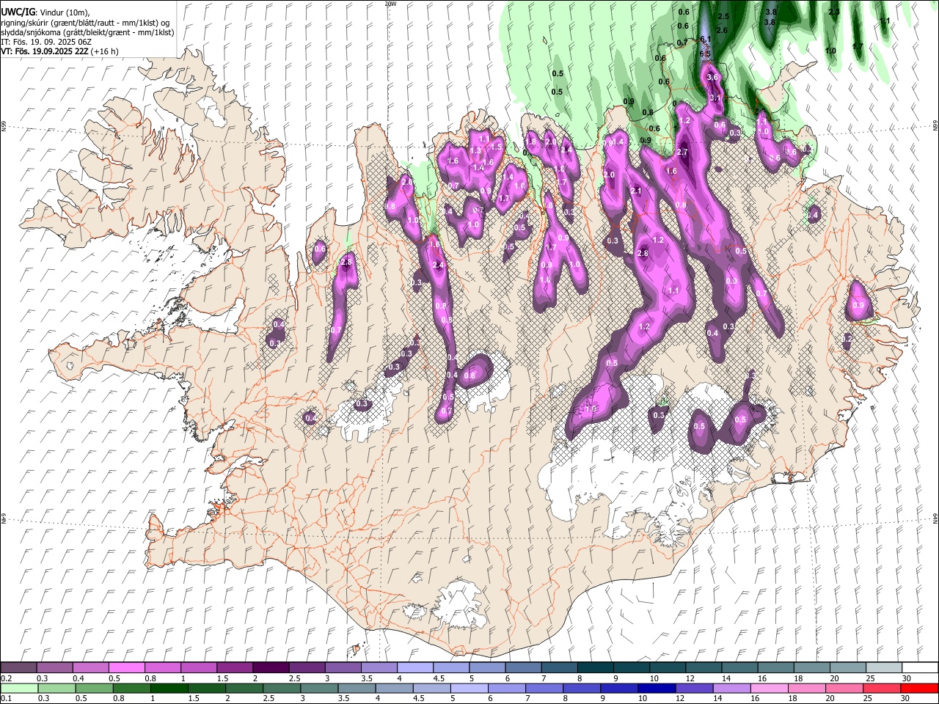The width and height of the screenshot is (939, 704).
Task: Click the "4.5" label on the snow scale
Action: coord(439,678)
